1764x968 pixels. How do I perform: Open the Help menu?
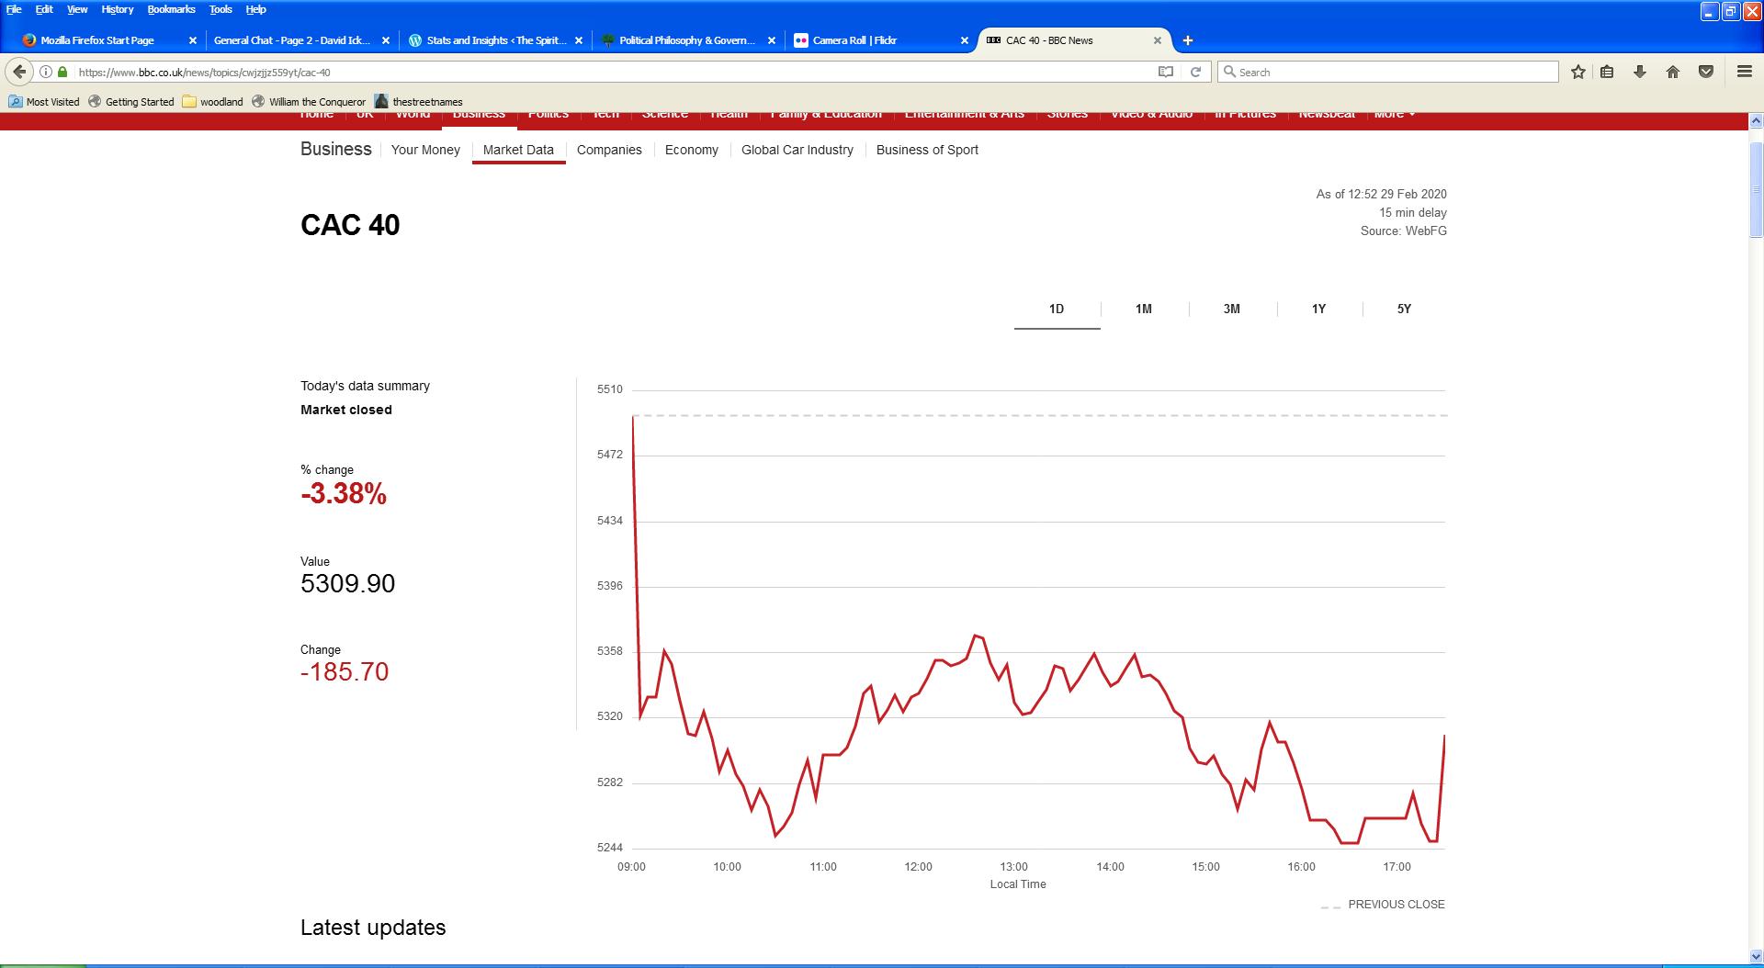(256, 9)
